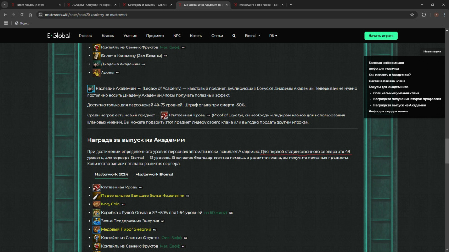Click the energy maintenance potion icon
Screen dimensions: 449x252
[97, 221]
